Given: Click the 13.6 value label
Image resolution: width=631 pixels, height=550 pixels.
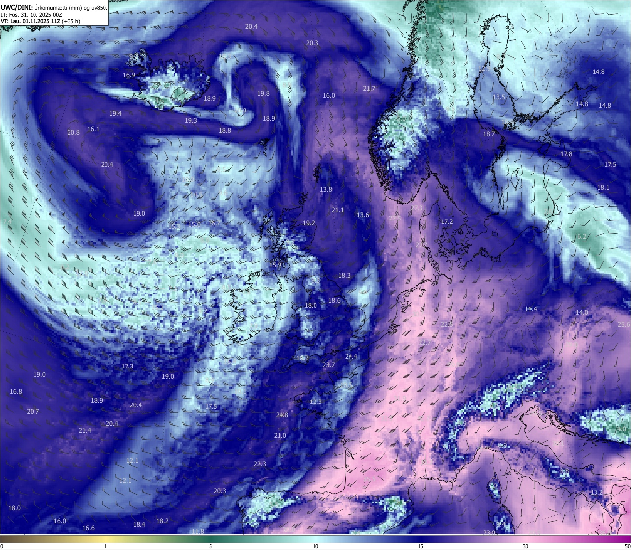Looking at the screenshot, I should (363, 215).
